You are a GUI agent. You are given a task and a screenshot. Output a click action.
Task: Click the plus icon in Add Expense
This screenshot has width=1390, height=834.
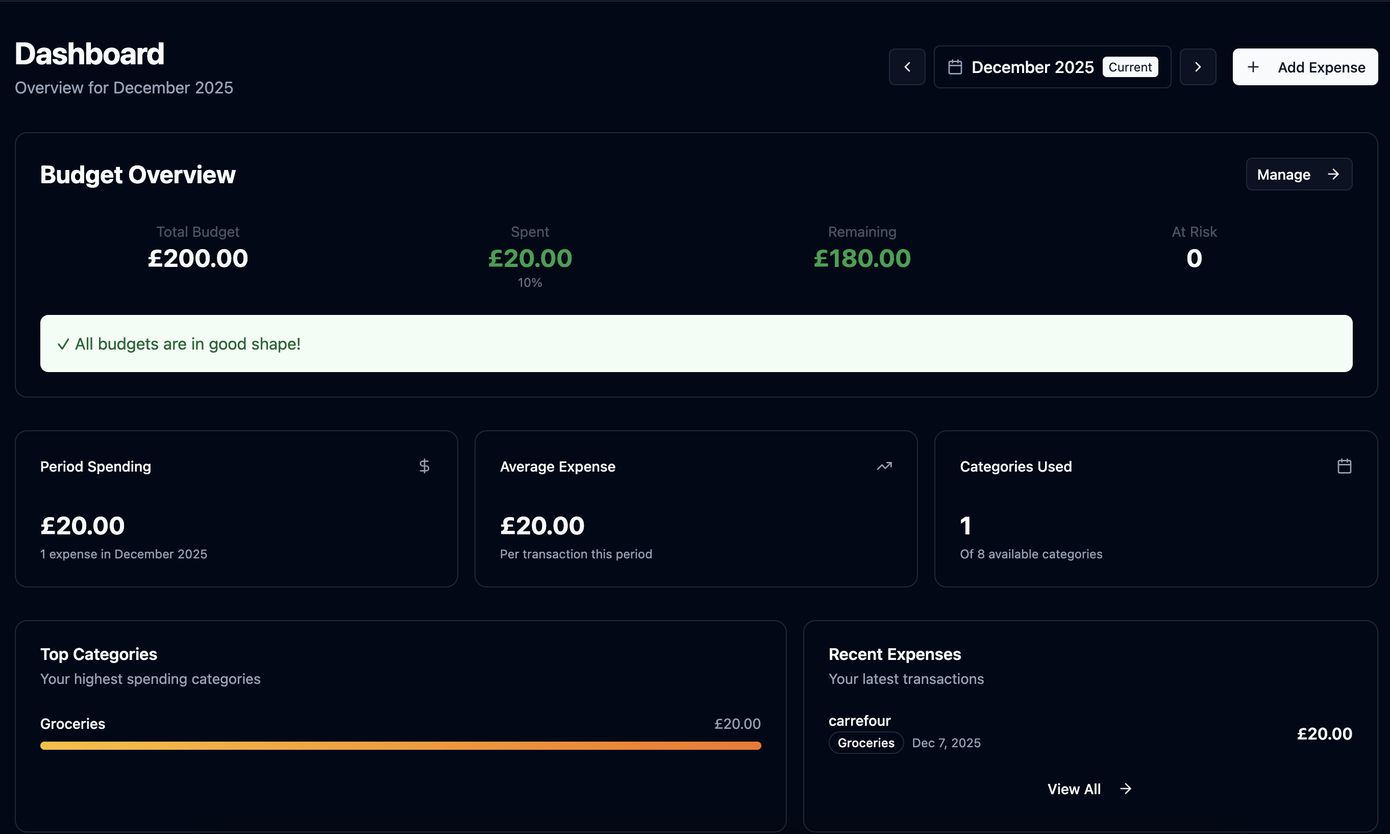click(1252, 67)
